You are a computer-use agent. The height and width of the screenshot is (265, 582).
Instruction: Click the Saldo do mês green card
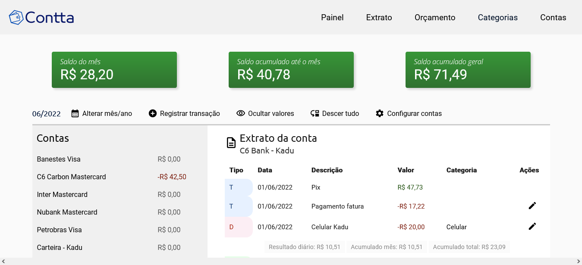point(114,70)
